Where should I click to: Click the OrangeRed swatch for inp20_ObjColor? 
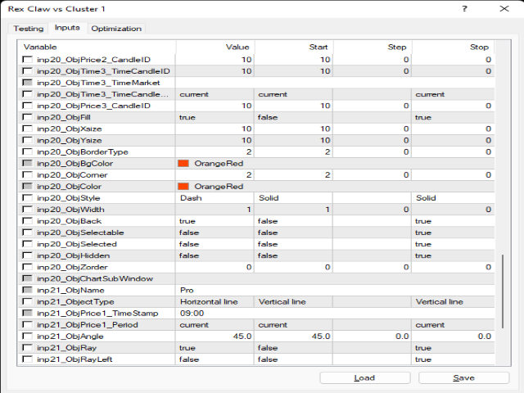[183, 186]
